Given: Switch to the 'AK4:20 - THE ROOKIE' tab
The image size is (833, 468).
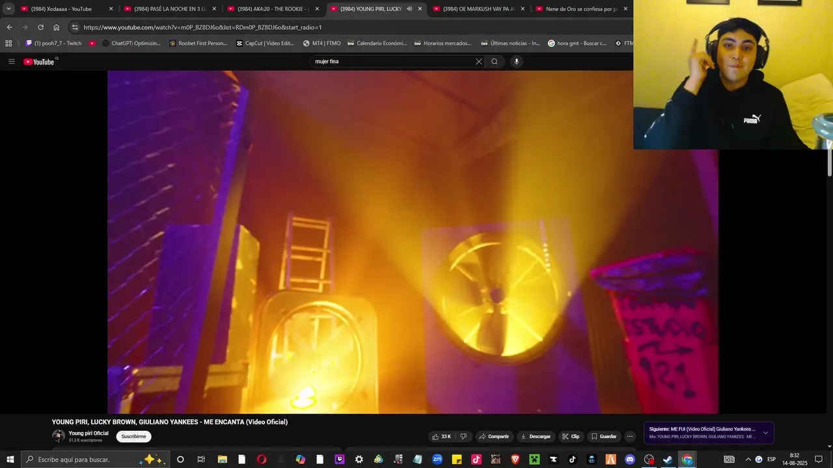Looking at the screenshot, I should tap(272, 9).
